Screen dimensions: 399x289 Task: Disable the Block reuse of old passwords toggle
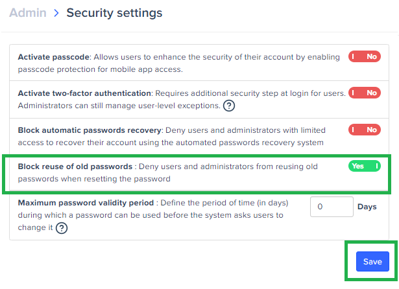click(364, 167)
